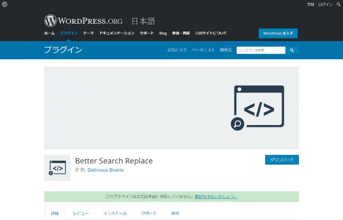Screen dimensions: 343x220
Task: Click the WordPress logo icon in admin bar
Action: point(5,4)
